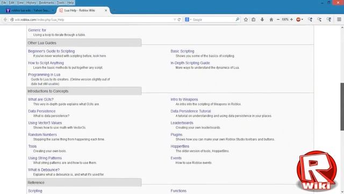This screenshot has height=194, width=344.
Task: Open What is Debounce? link
Action: point(44,170)
